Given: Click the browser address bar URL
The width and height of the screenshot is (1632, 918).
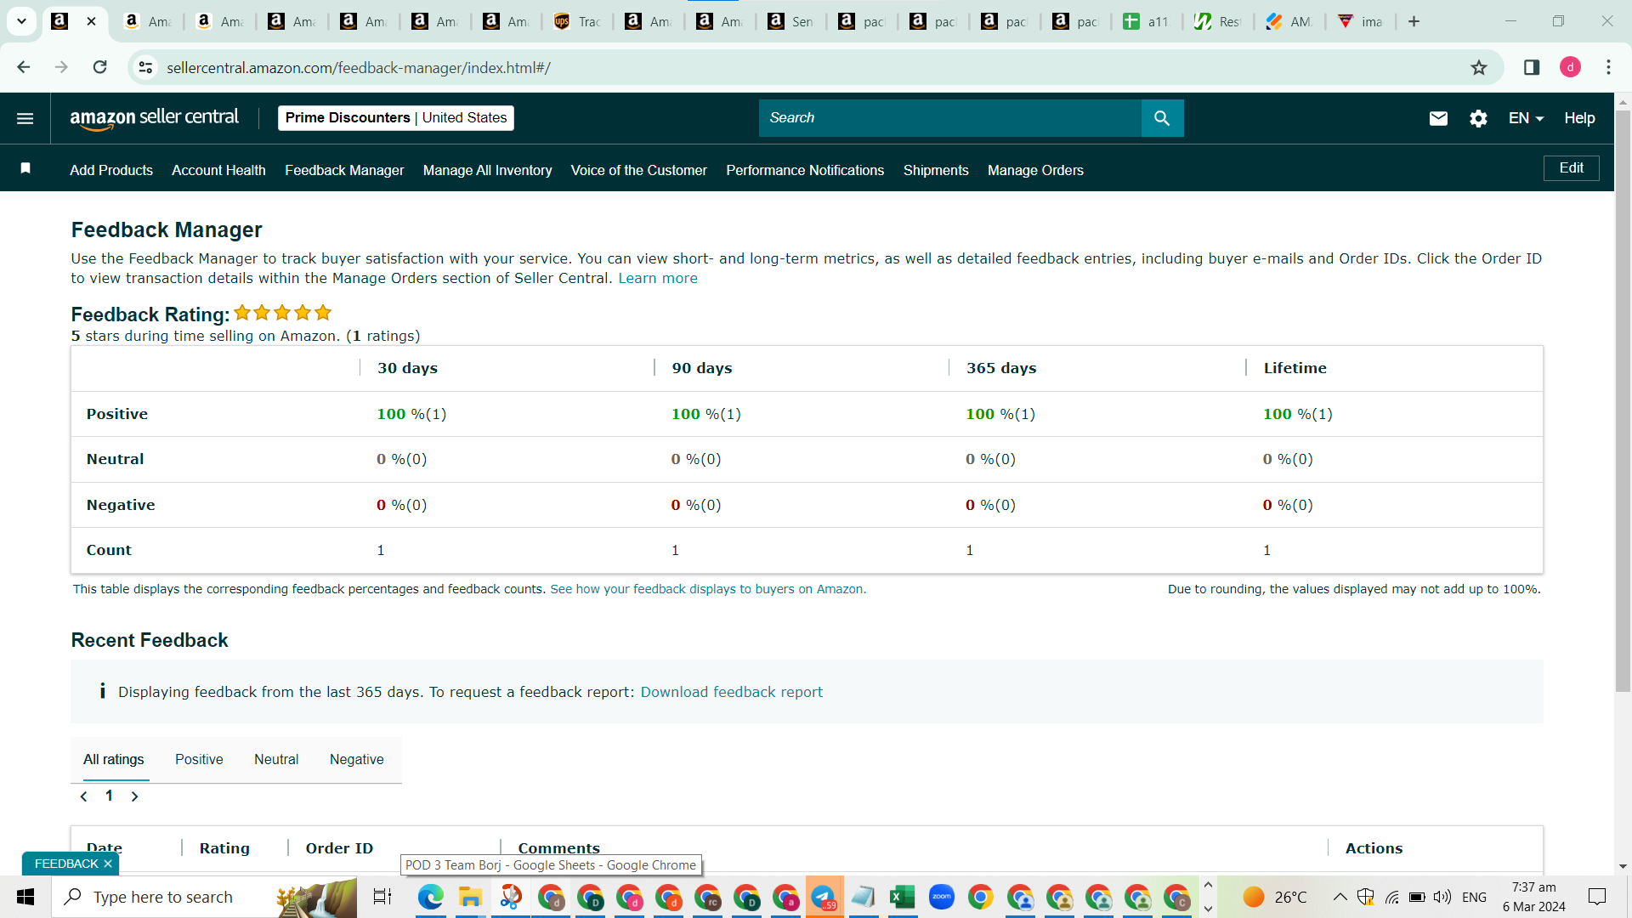Looking at the screenshot, I should coord(359,67).
